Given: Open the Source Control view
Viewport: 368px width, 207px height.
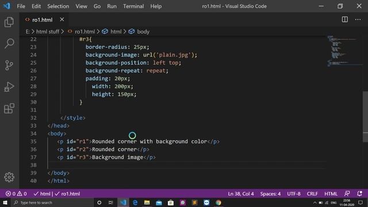Looking at the screenshot, I should click(x=9, y=65).
